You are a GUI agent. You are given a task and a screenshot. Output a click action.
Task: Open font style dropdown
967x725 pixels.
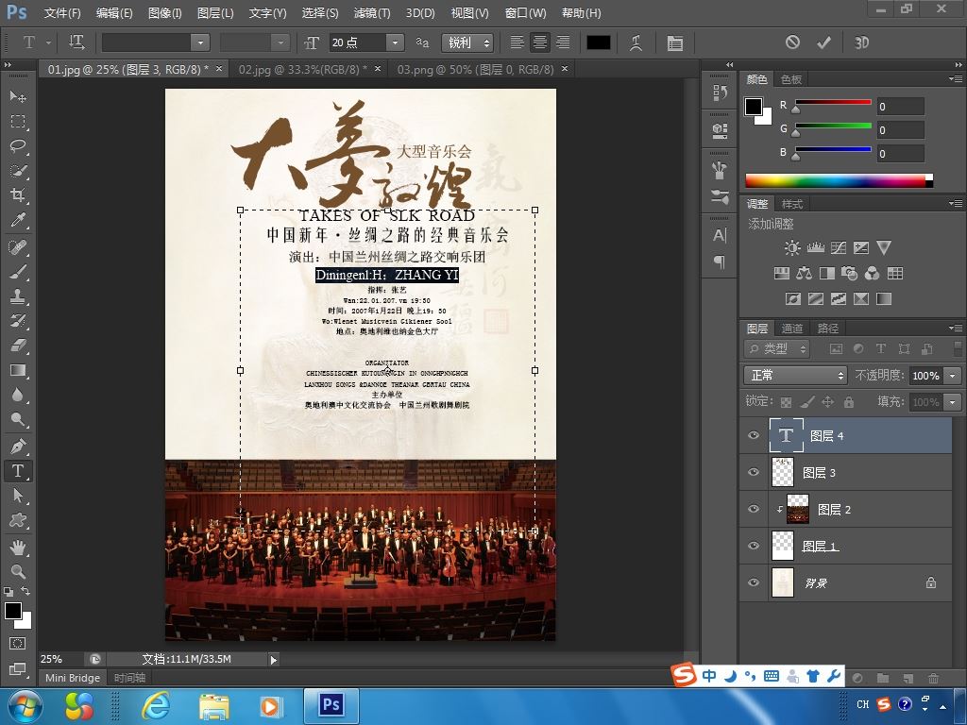[x=280, y=42]
